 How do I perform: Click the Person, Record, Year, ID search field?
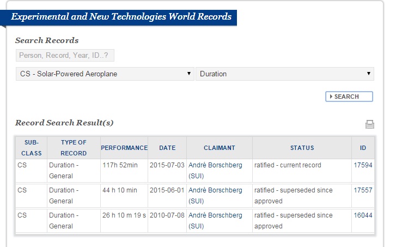[x=65, y=55]
